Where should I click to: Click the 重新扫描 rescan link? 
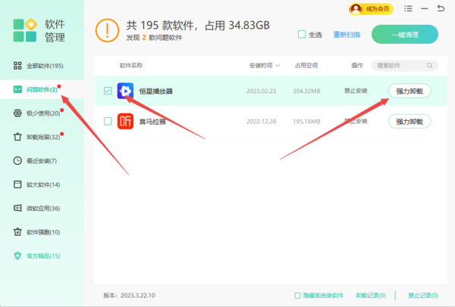pos(347,35)
